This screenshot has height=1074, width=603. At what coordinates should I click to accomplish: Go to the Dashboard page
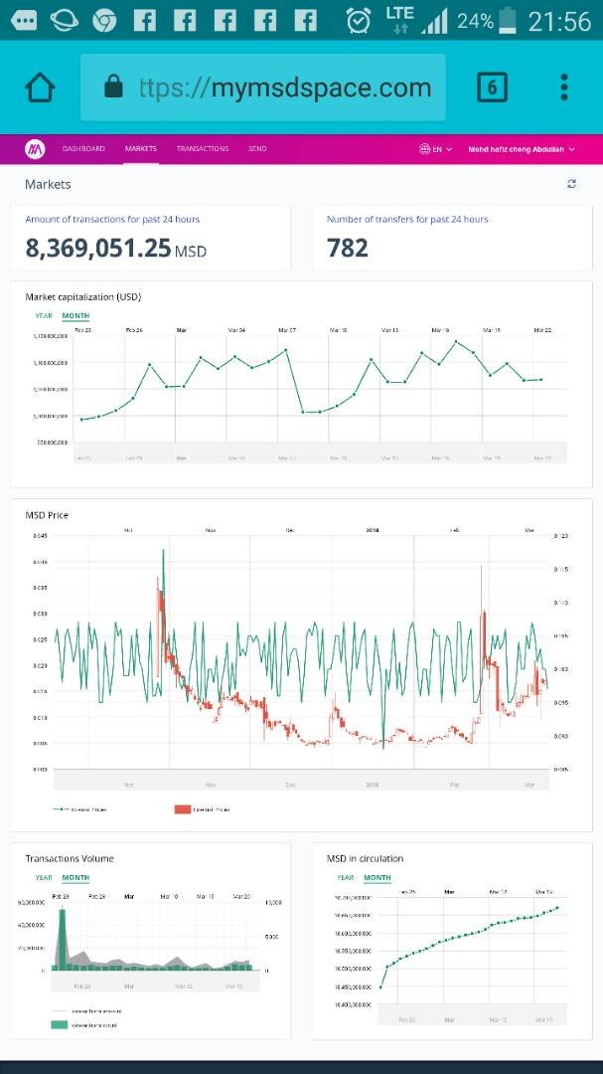83,149
